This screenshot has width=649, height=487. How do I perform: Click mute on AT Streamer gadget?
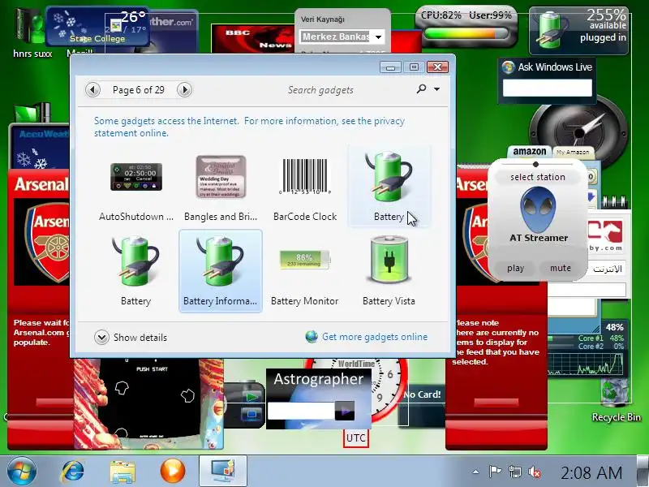(x=561, y=268)
